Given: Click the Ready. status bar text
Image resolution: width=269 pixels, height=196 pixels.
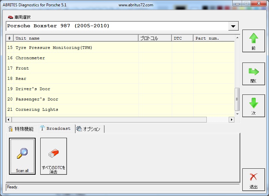Looking at the screenshot, I should click(13, 187).
